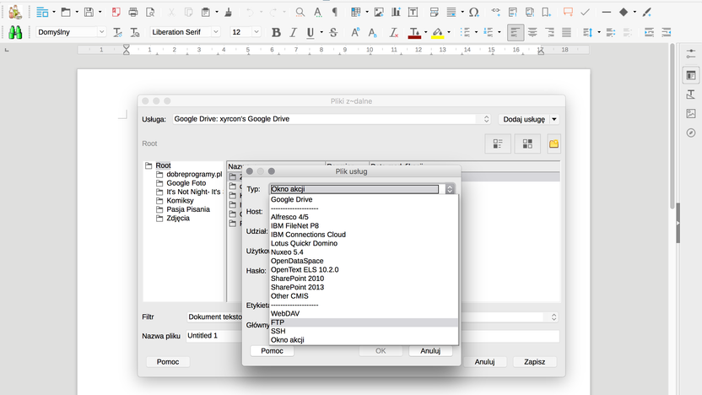Toggle Bold formatting in the toolbar
Screen dimensions: 702x395
(x=276, y=32)
